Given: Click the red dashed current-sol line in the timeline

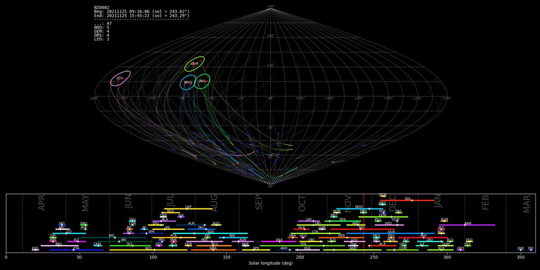Looking at the screenshot, I should coord(364,223).
